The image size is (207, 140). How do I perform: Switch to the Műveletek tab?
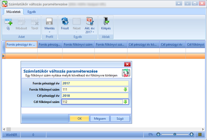[x=14, y=12]
